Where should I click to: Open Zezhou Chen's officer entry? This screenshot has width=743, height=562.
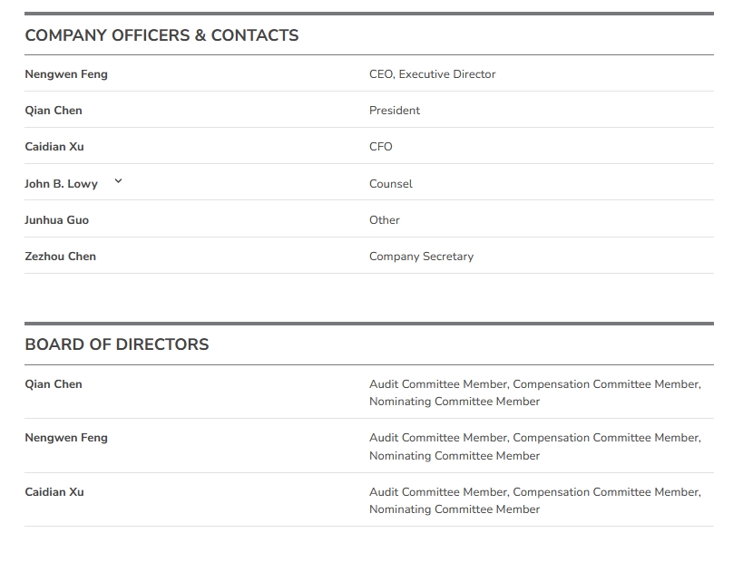click(60, 257)
